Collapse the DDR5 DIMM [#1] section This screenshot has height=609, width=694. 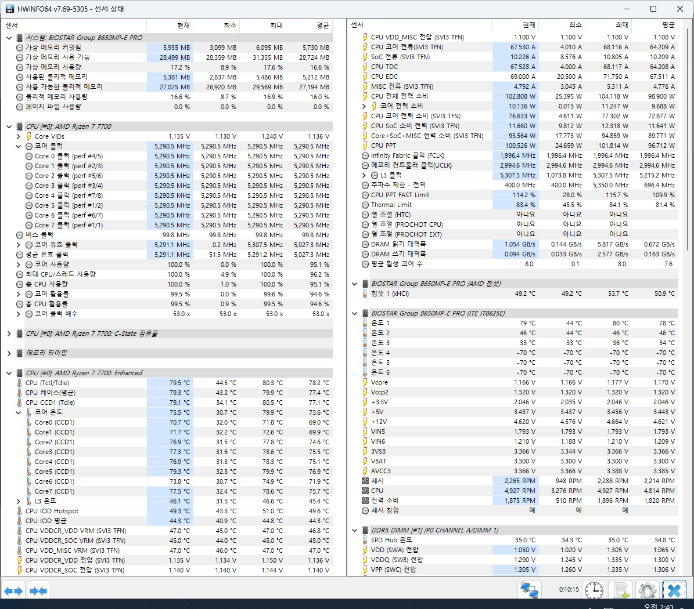[354, 530]
